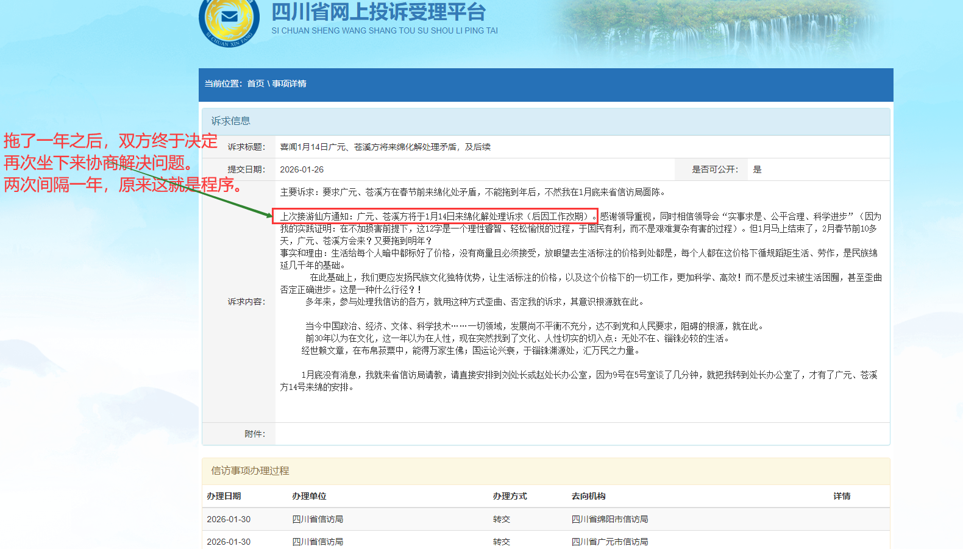This screenshot has width=963, height=549.
Task: Click 四川省广元市信访局 in the second row
Action: [609, 542]
